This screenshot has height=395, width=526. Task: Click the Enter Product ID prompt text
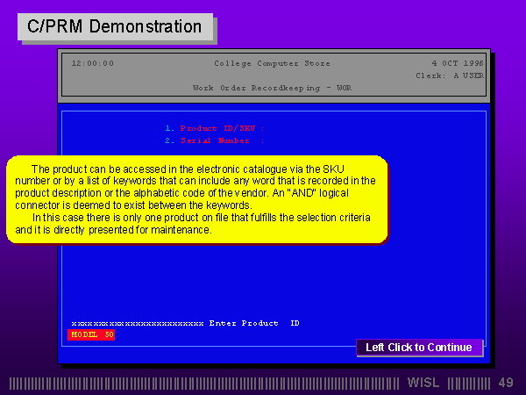[x=254, y=323]
